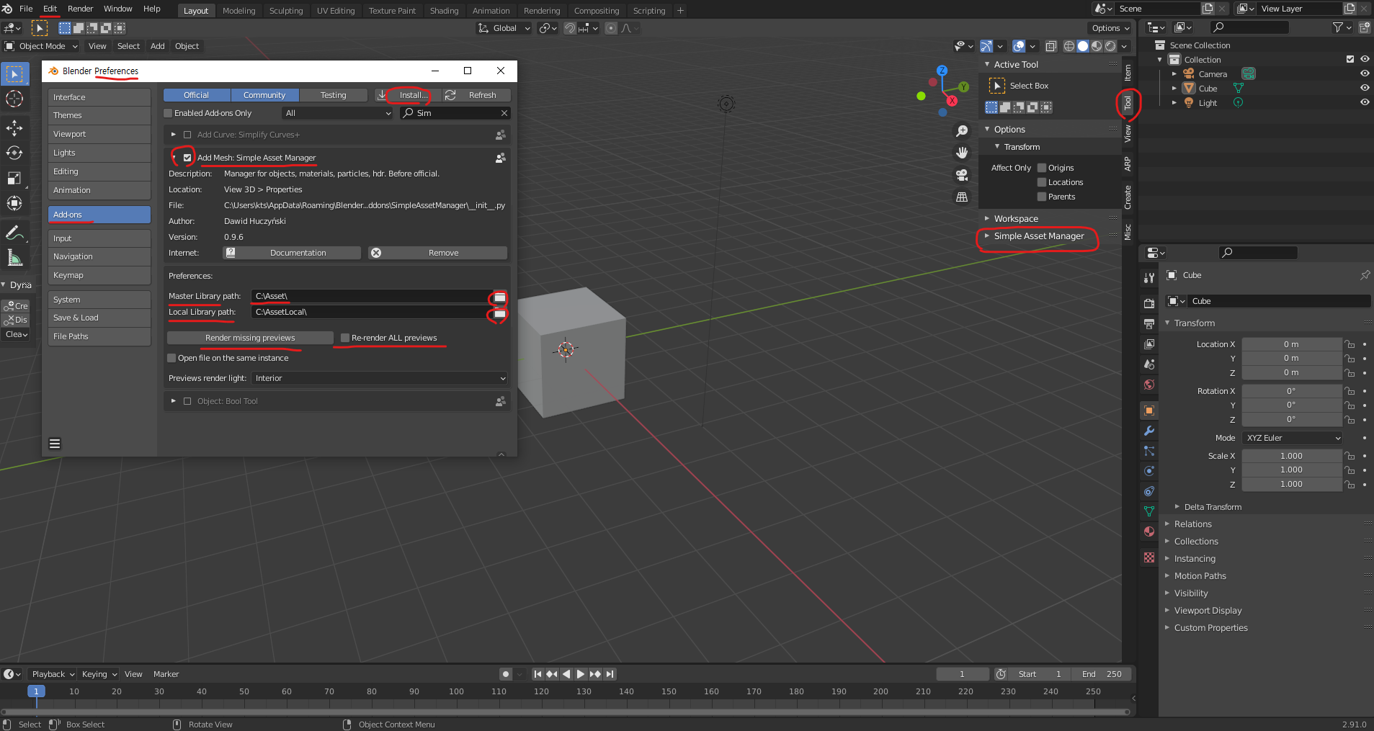Play animation forward

point(581,674)
